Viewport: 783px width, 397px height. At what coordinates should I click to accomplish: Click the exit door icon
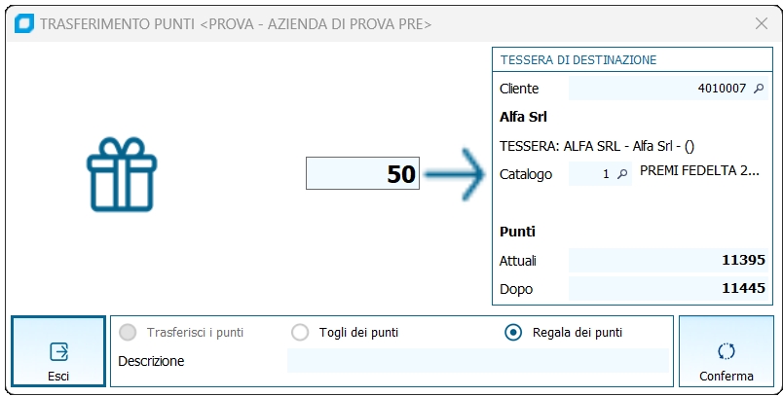(58, 351)
